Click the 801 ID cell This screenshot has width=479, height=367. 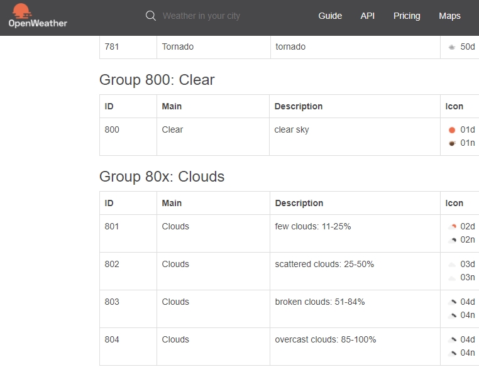tap(128, 234)
